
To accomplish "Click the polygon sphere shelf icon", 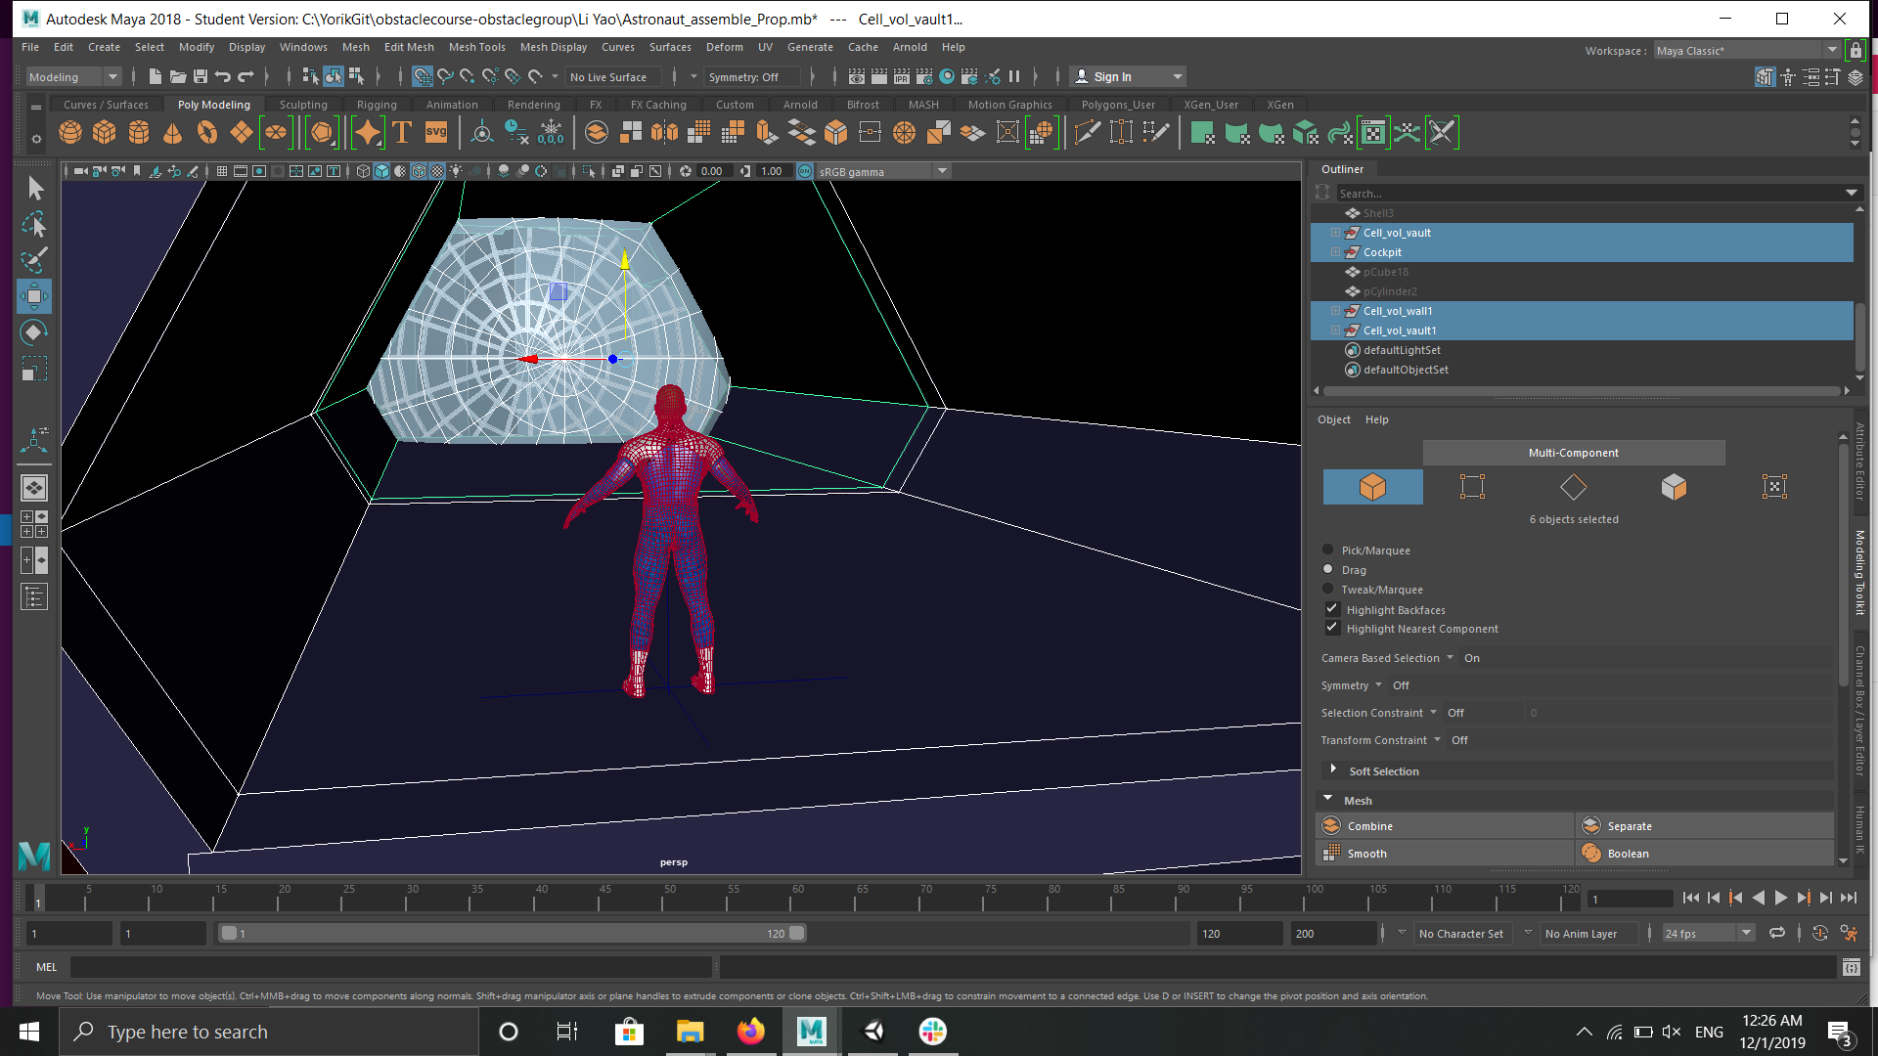I will tap(70, 132).
